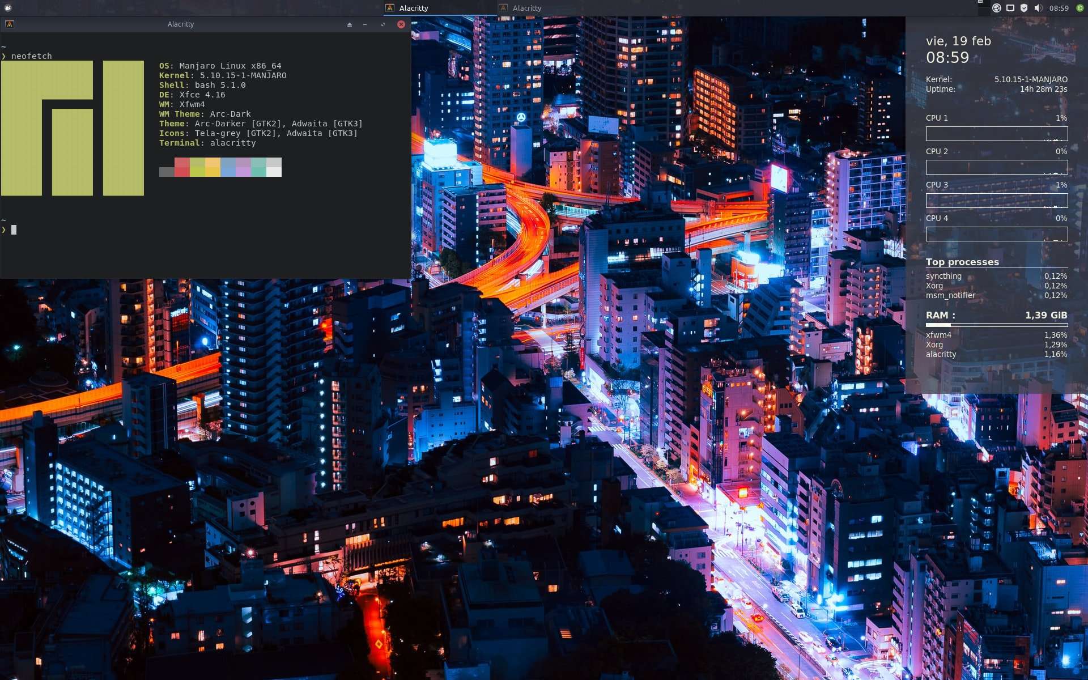The height and width of the screenshot is (680, 1088).
Task: Click the Alacritty title bar text
Action: click(180, 24)
